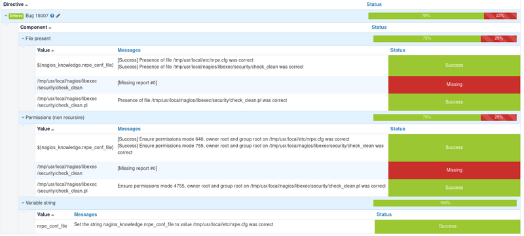The image size is (524, 236).
Task: Sort Value column under Permissions section
Action: [x=53, y=129]
